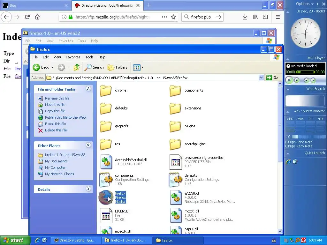Open the page actions three-dots menu
Screen dimensions: 327x245
(x=164, y=17)
